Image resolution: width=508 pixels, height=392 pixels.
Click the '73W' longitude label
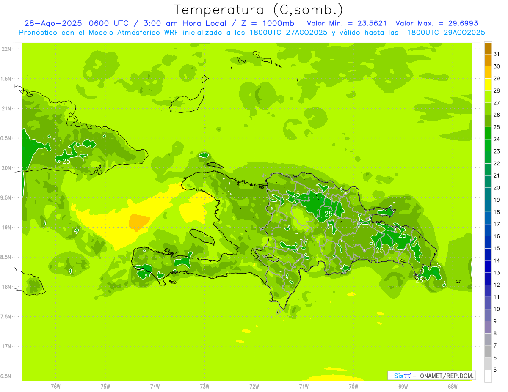[x=204, y=386]
